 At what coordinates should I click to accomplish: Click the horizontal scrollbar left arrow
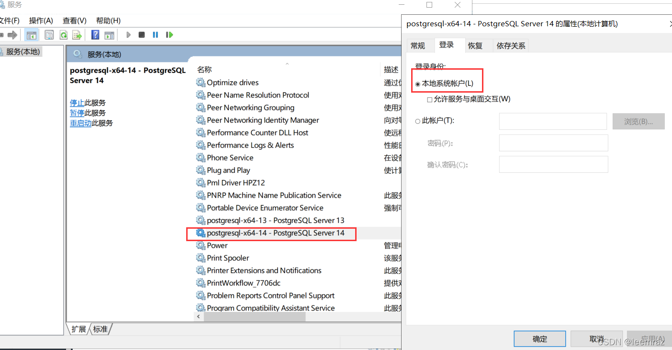[x=199, y=317]
